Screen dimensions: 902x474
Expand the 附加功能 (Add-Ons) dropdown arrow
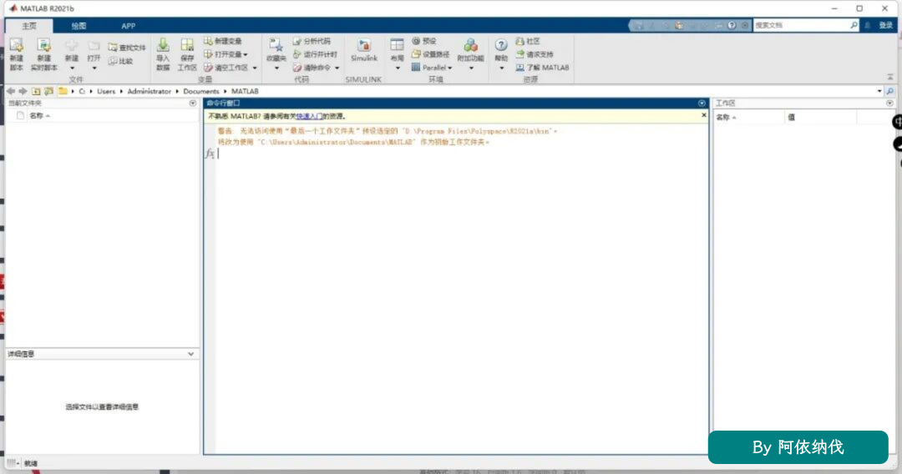point(471,68)
